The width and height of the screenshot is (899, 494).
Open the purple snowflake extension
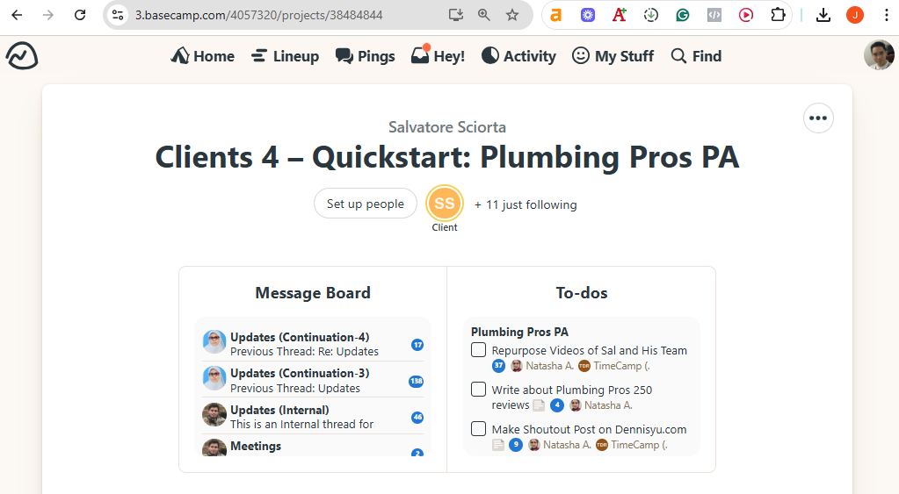tap(588, 15)
